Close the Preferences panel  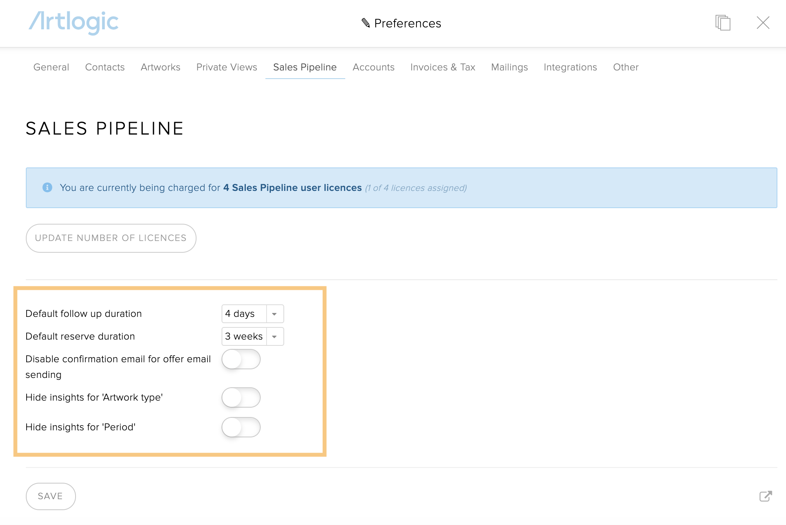763,23
